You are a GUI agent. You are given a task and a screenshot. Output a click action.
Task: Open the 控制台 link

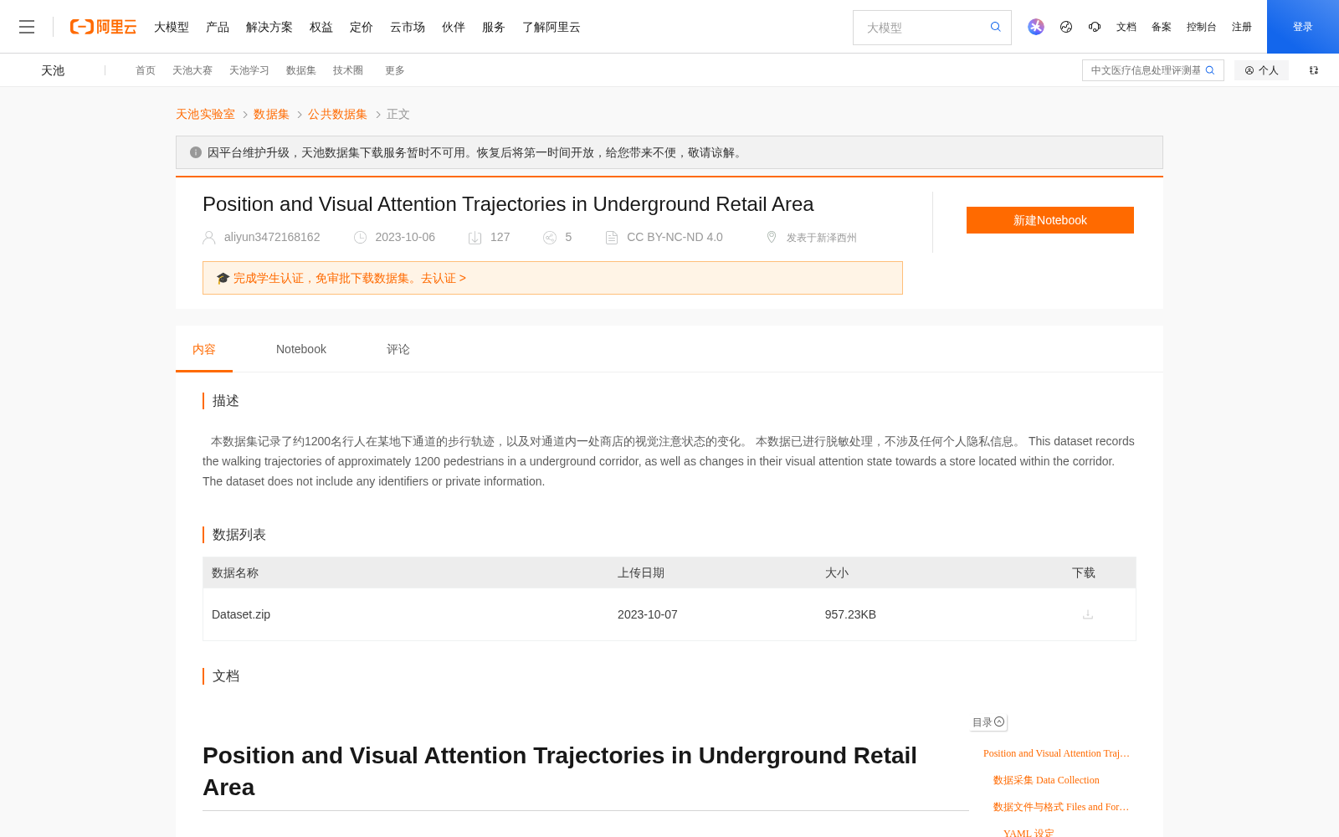tap(1201, 27)
